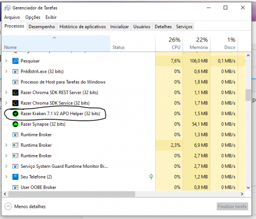Viewport: 256px width, 219px height.
Task: Expand the Runtime Broker row using 6,9 MB
Action: coord(6,145)
